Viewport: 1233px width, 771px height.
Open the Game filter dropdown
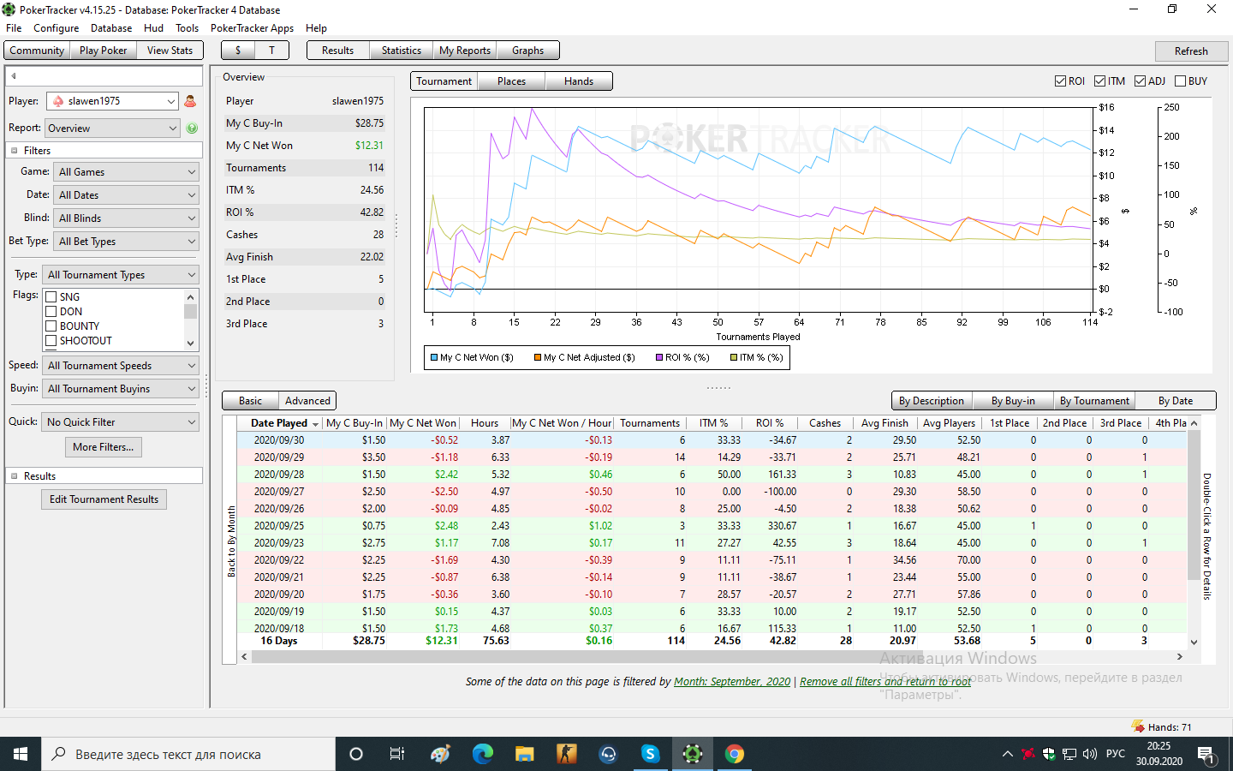(x=126, y=172)
